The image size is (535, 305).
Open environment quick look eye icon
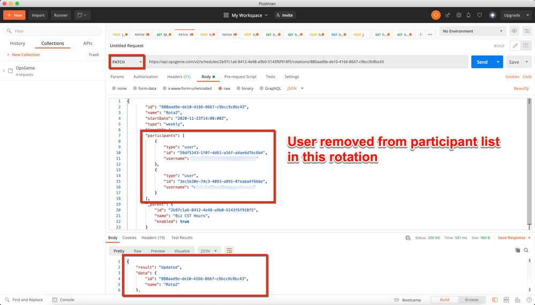[x=514, y=31]
